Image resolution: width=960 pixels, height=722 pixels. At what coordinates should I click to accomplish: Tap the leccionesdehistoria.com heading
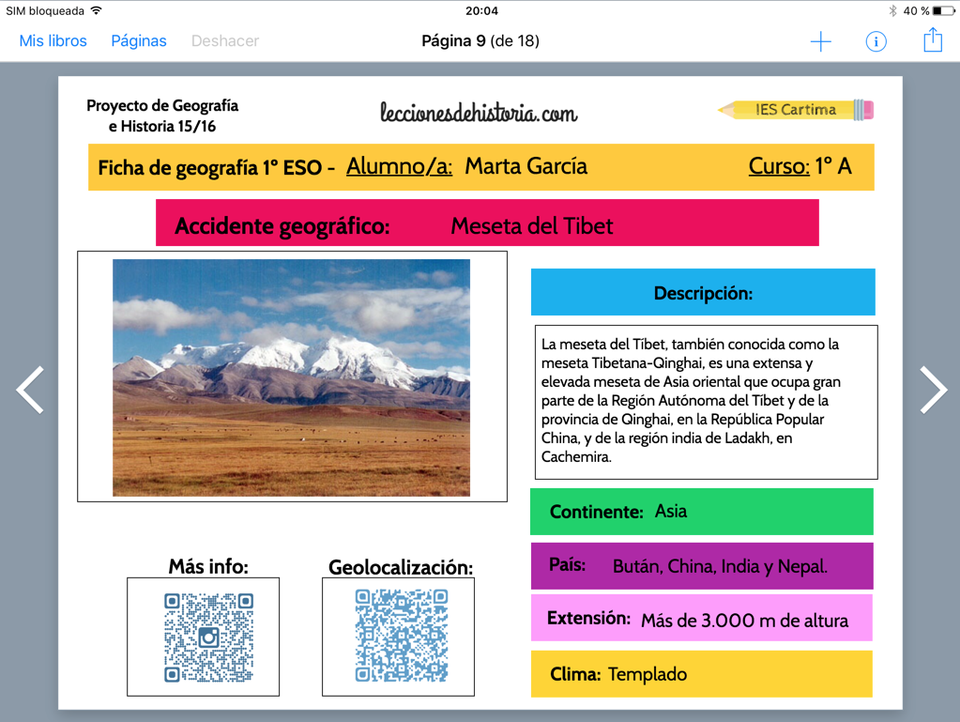pos(479,114)
